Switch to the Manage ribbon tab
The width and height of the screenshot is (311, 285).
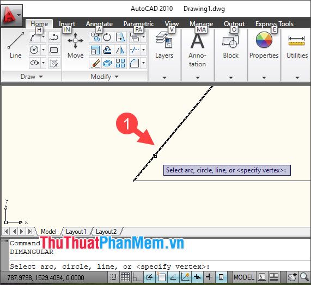pos(202,24)
